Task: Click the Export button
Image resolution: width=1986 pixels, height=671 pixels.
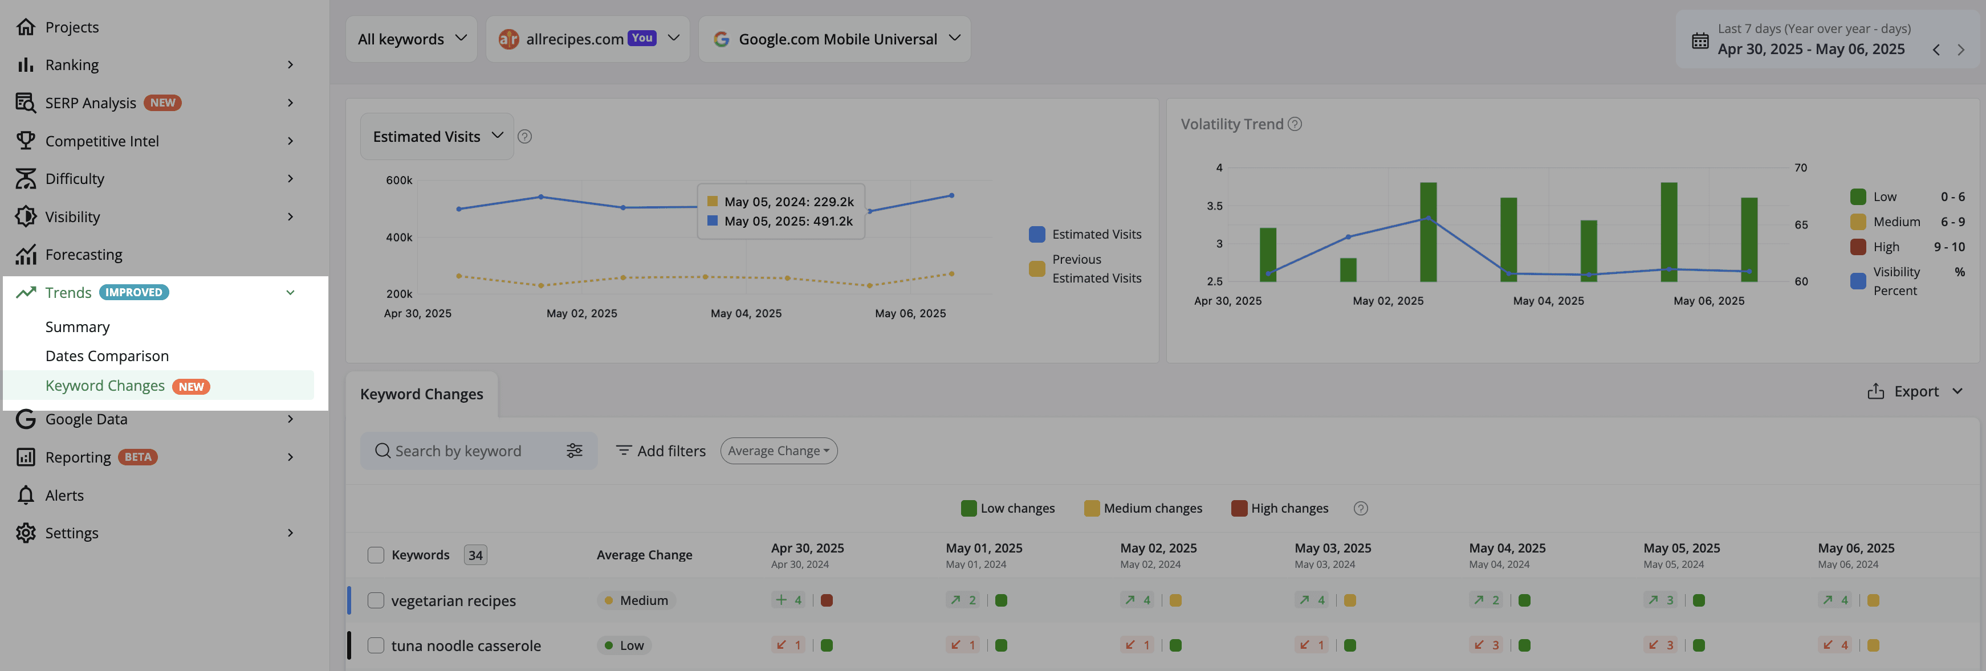Action: point(1915,391)
